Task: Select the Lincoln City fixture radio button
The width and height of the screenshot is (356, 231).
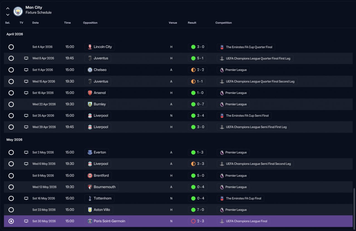Action: [11, 47]
